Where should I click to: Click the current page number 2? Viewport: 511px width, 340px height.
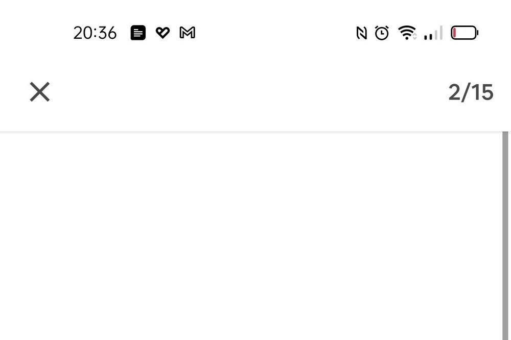454,92
